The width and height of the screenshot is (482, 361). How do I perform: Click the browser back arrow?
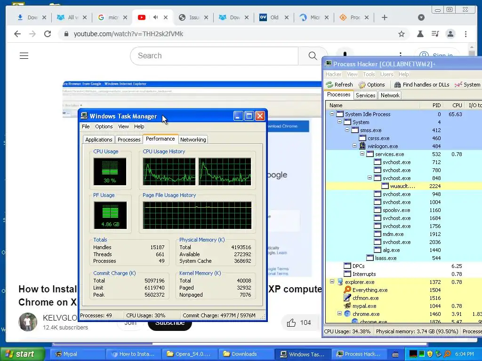(x=17, y=34)
